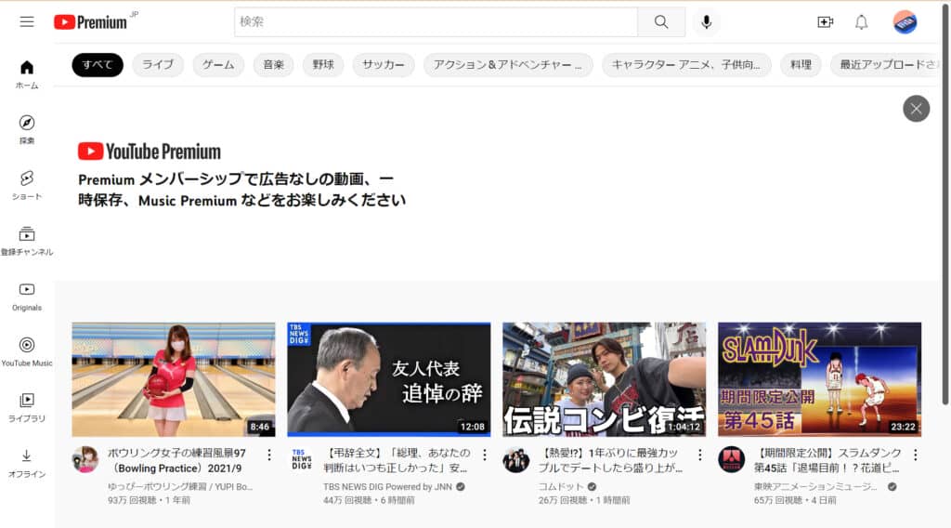The width and height of the screenshot is (951, 528).
Task: Open options menu for TBS NEWS video
Action: click(485, 455)
